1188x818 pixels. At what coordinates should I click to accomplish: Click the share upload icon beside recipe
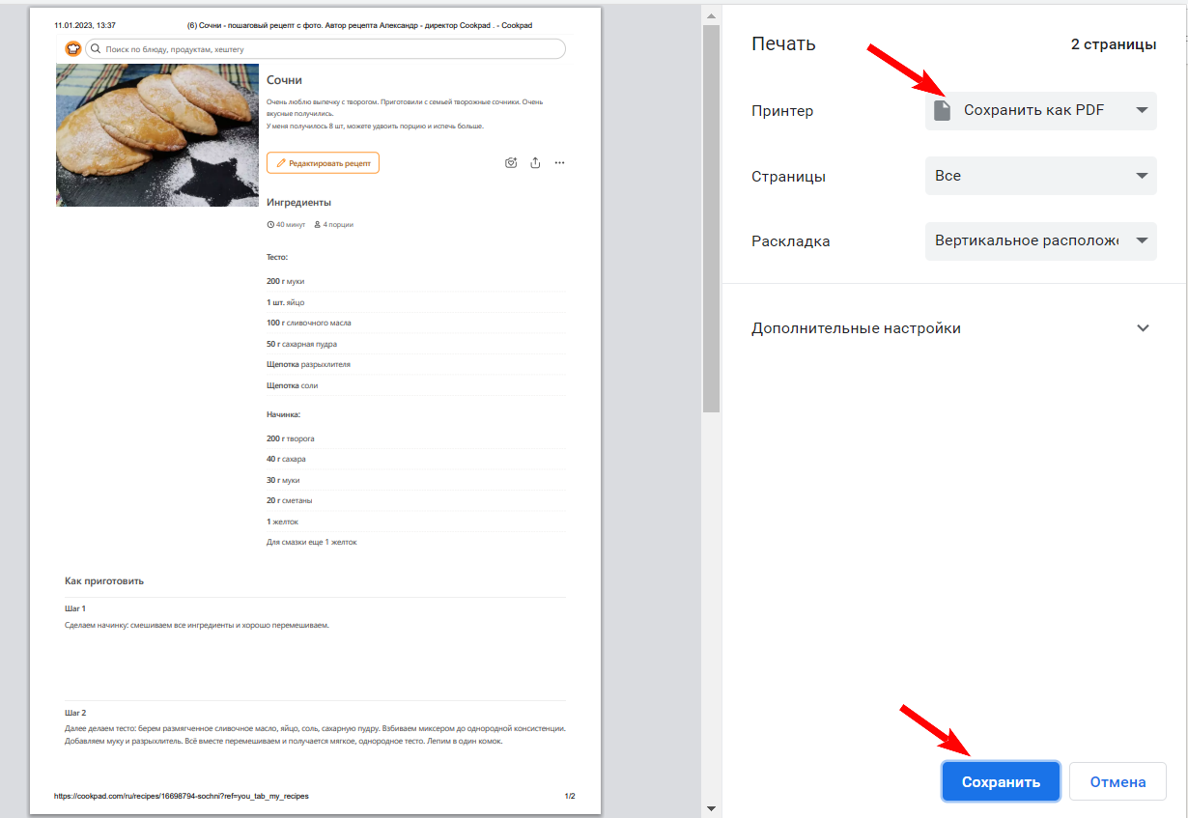(535, 163)
